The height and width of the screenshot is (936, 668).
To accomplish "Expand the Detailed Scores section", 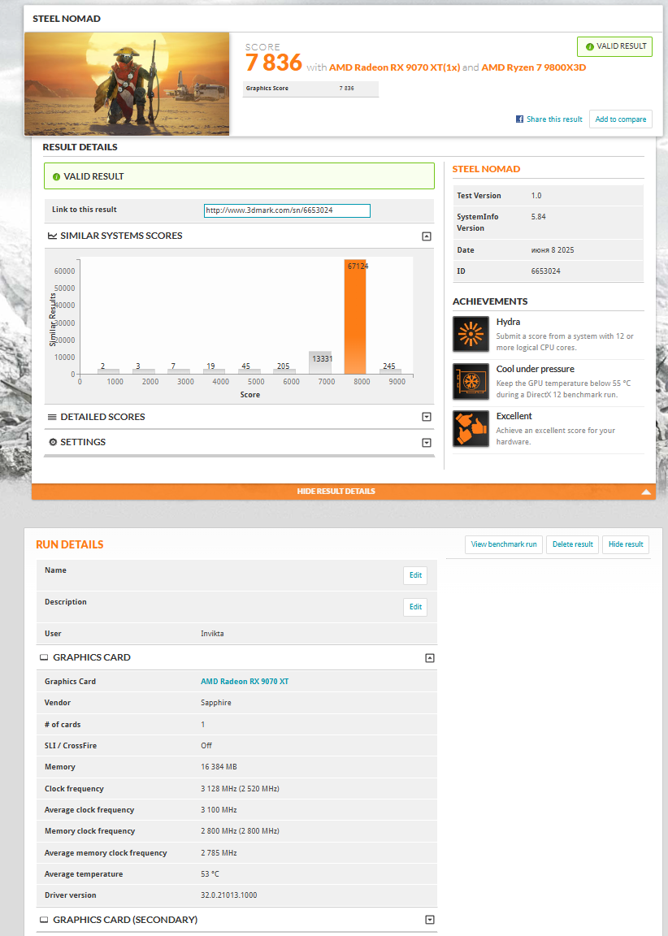I will (x=426, y=418).
